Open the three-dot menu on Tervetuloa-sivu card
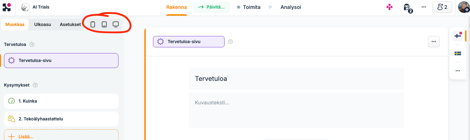 pyautogui.click(x=434, y=42)
